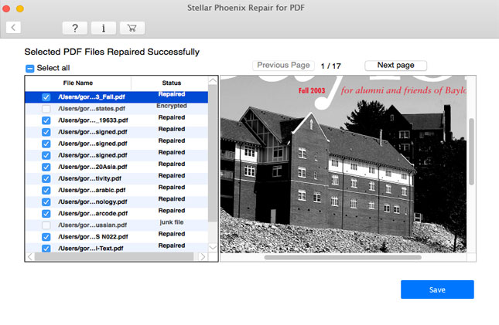Screen dimensions: 499x325
Task: Uncheck the tivity.pdf file checkbox
Action: (46, 179)
